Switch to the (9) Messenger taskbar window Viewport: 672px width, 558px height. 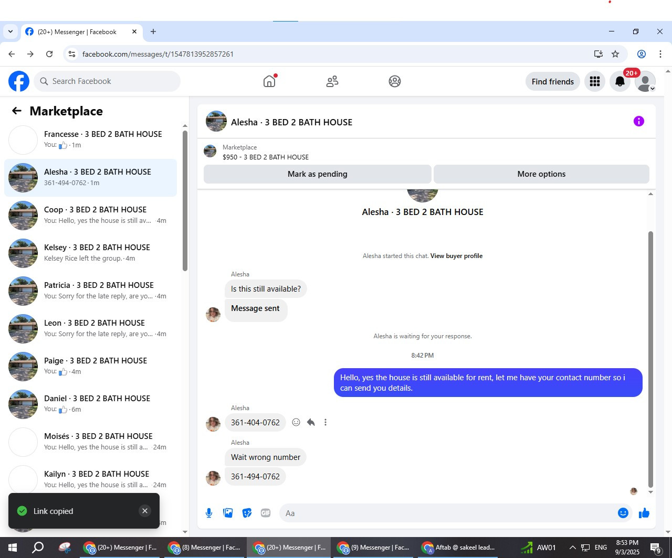(373, 548)
